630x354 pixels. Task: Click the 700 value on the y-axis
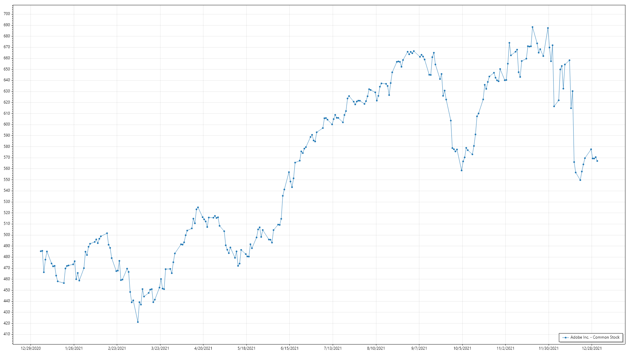(x=7, y=14)
